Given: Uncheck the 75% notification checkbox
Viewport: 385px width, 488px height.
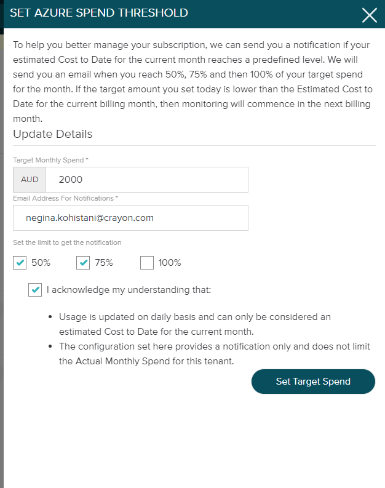Looking at the screenshot, I should click(x=83, y=263).
